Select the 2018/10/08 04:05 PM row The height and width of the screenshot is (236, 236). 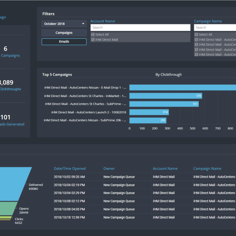point(144,209)
